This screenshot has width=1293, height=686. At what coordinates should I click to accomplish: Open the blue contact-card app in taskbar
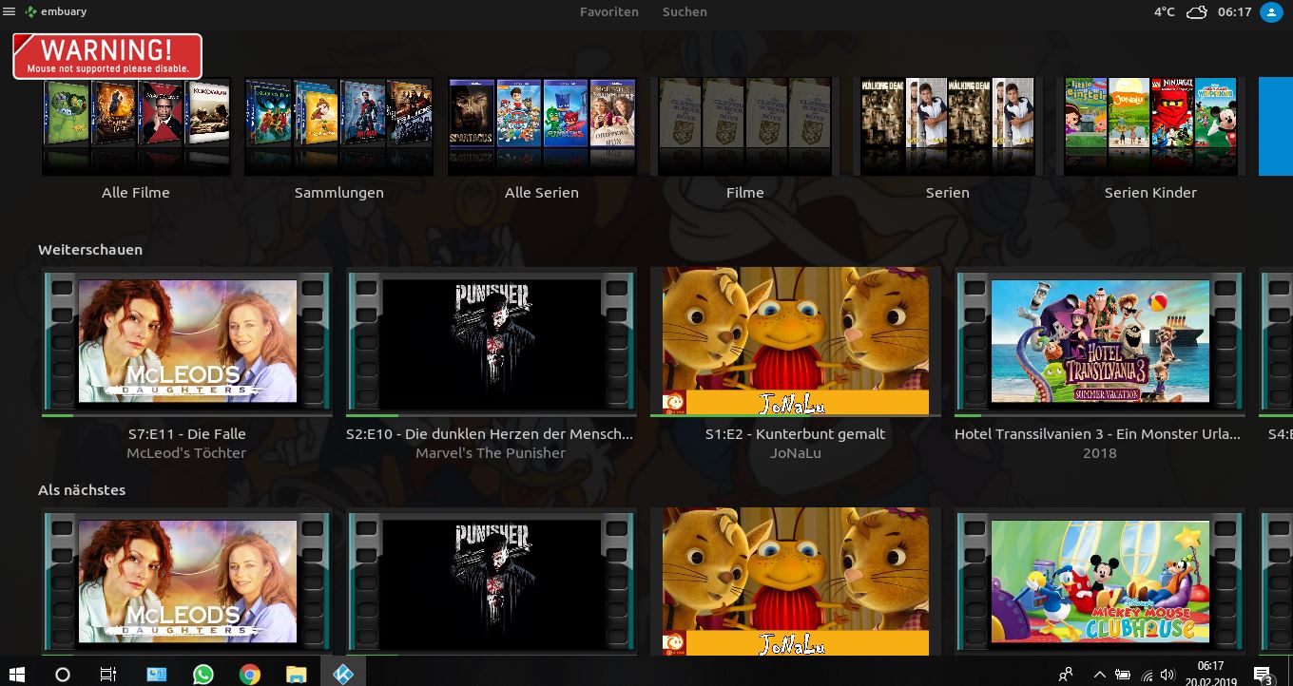click(157, 675)
